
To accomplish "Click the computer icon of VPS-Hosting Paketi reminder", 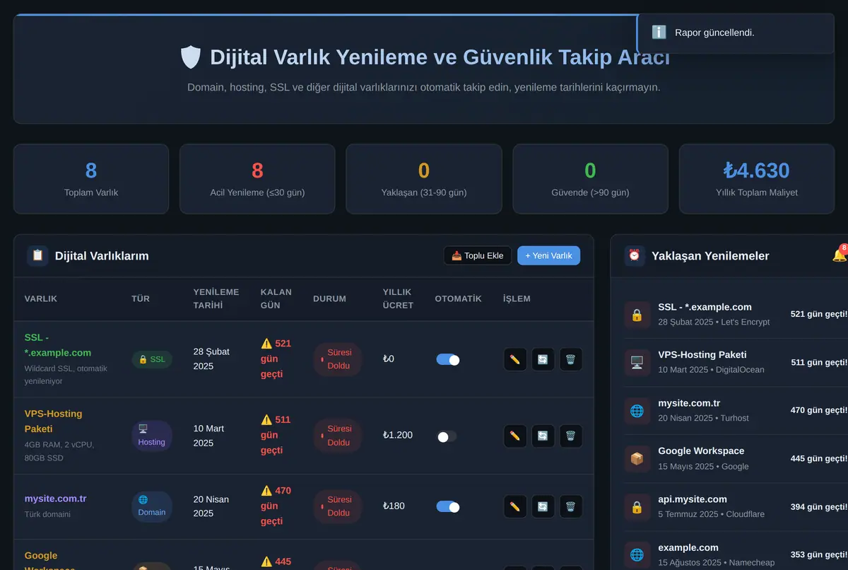I will pyautogui.click(x=637, y=362).
